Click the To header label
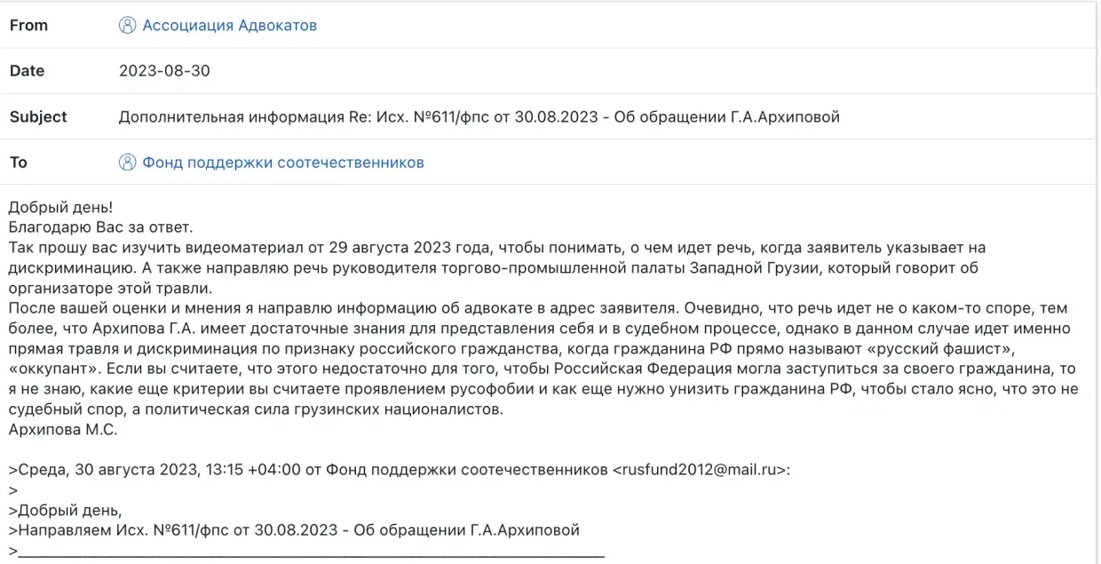Screen dimensions: 1101x564 click(19, 162)
